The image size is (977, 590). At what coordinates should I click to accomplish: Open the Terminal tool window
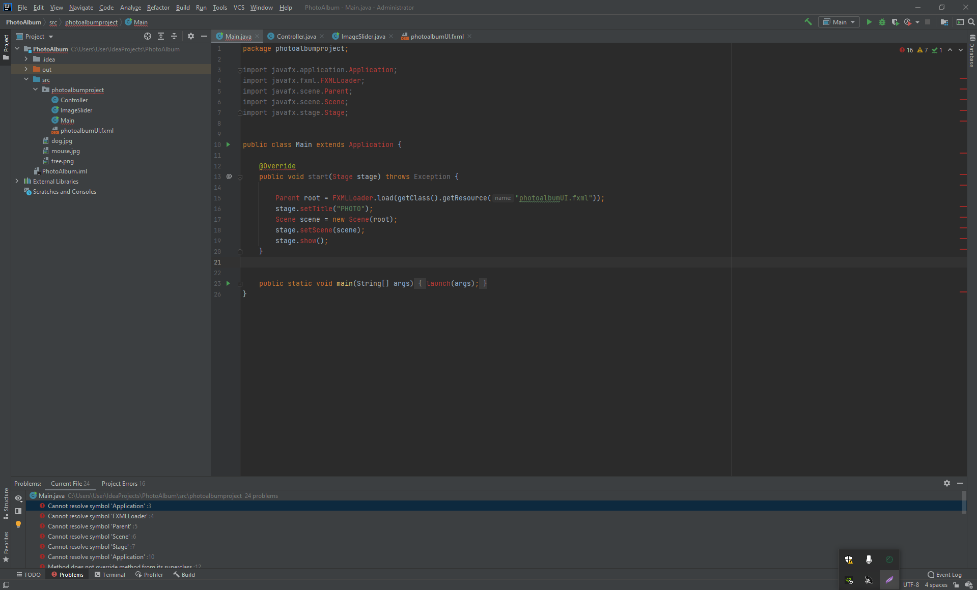pos(110,574)
